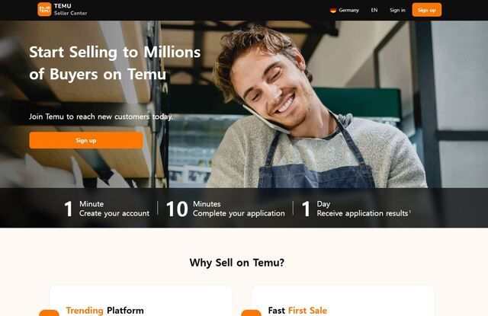
Task: Open the Sign in link
Action: [x=397, y=10]
